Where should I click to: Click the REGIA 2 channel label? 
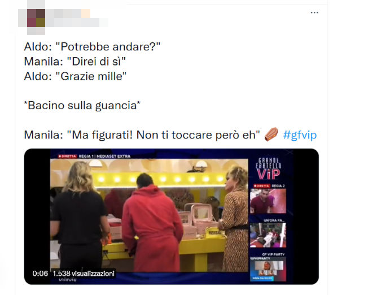coord(278,186)
